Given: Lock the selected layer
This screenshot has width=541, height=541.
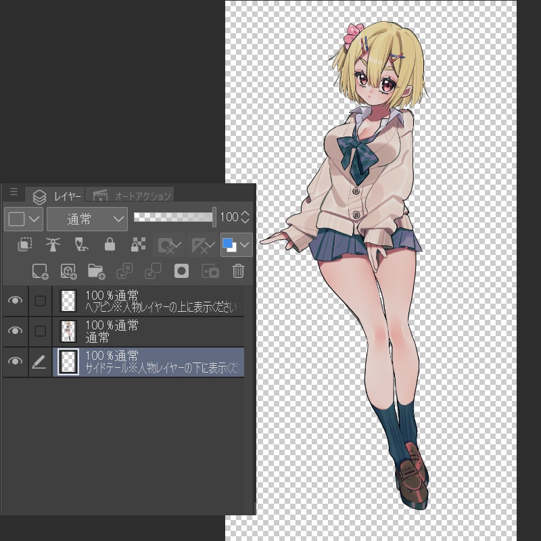Looking at the screenshot, I should coord(110,245).
